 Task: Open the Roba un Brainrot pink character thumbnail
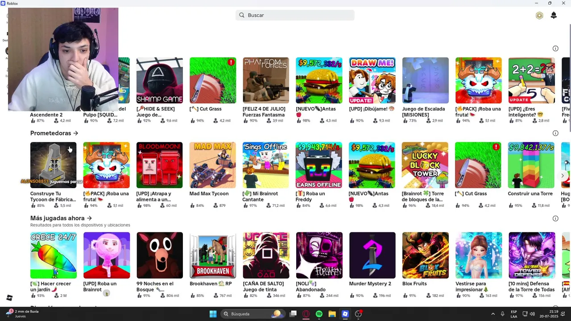[x=107, y=255]
